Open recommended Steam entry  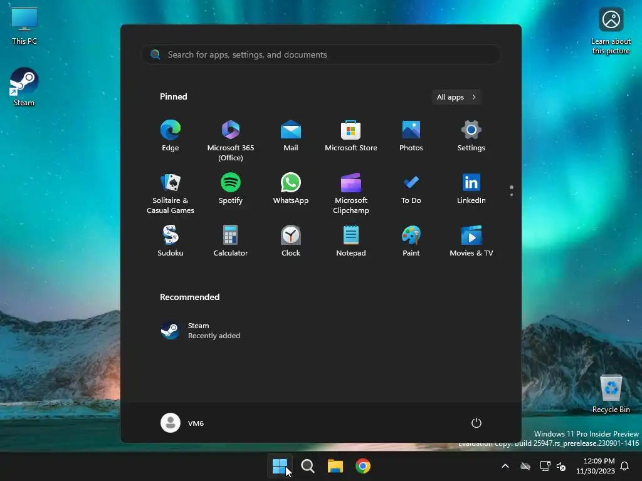tap(201, 331)
